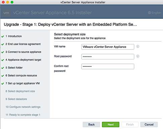Click the checkmark beside Select folder step
This screenshot has width=163, height=129.
(3, 68)
